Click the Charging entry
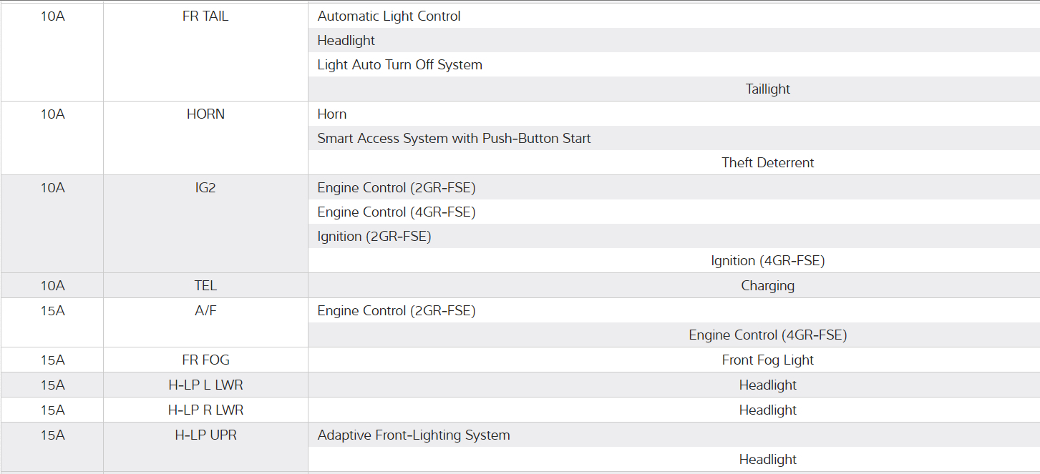This screenshot has height=474, width=1040. click(767, 286)
